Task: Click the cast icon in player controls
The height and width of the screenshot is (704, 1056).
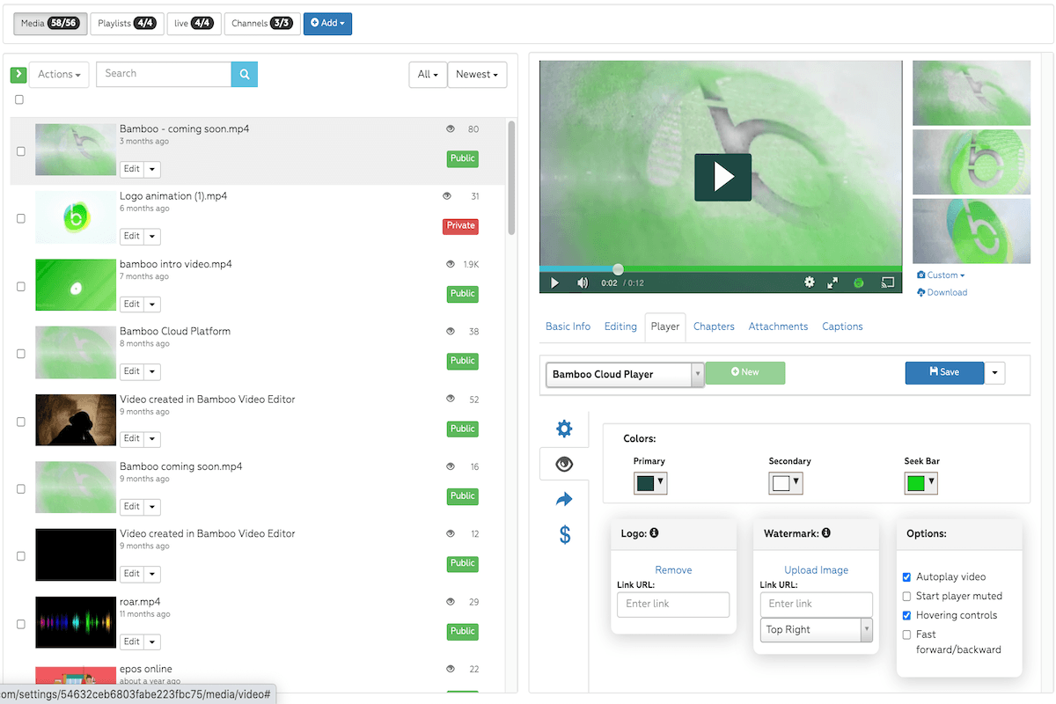Action: coord(887,282)
